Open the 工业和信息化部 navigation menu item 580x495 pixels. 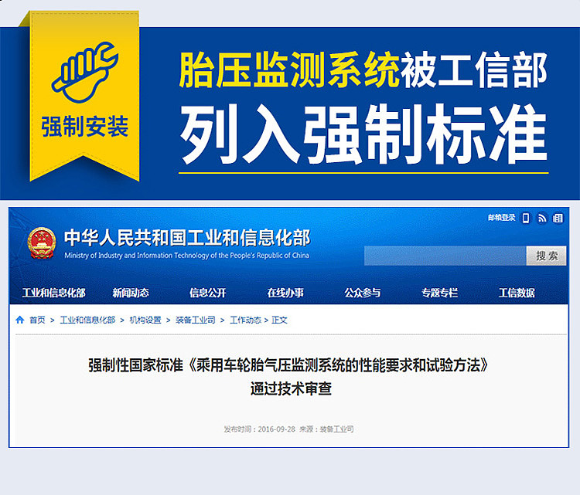[x=54, y=293]
